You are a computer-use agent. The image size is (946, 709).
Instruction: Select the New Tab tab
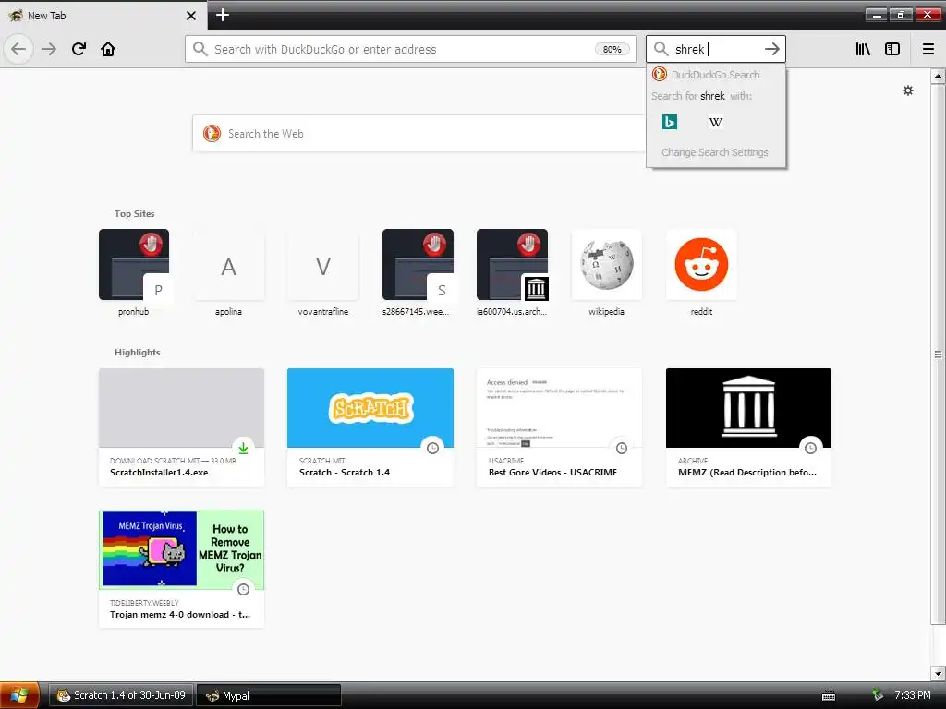pos(103,15)
